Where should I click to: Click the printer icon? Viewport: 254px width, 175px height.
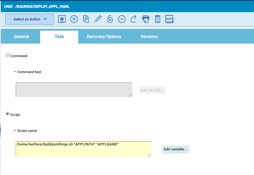pos(146,19)
